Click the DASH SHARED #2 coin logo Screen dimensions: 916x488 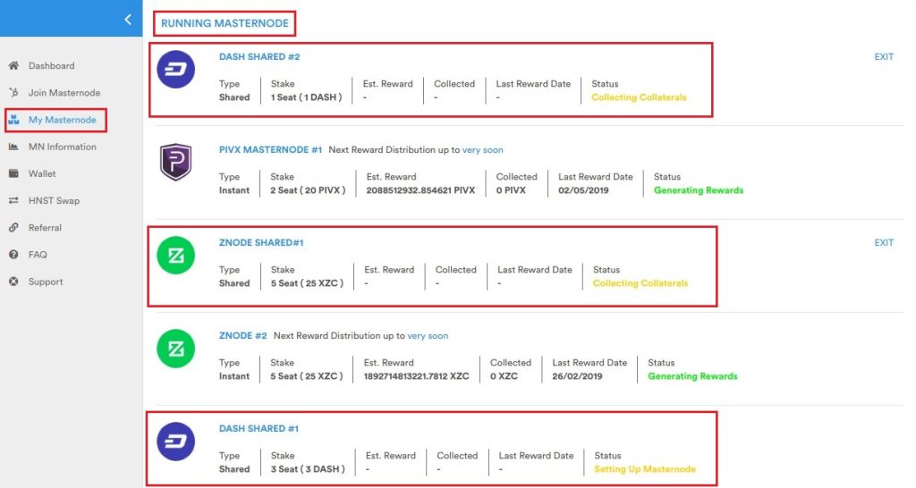[x=176, y=69]
